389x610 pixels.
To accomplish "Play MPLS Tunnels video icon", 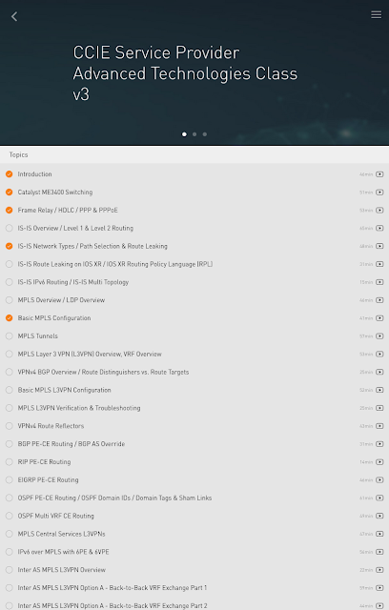I will point(379,336).
